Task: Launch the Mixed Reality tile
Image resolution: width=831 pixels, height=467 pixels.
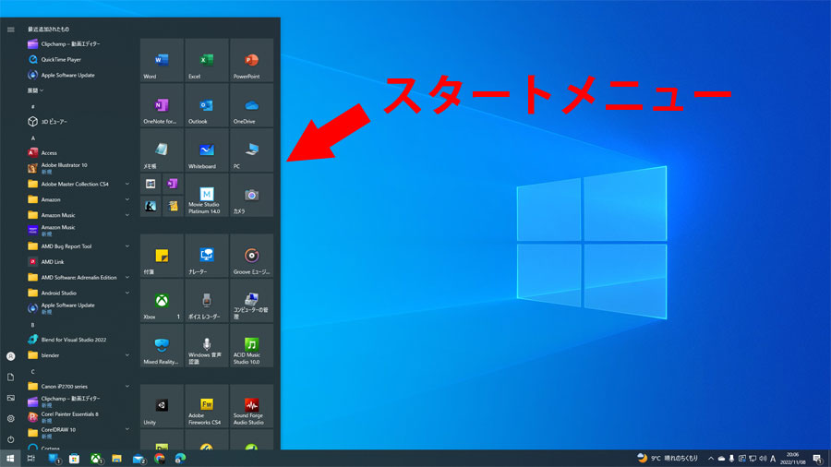Action: (x=162, y=346)
